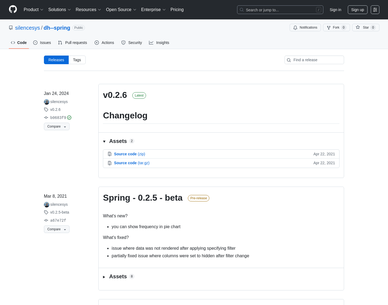The height and width of the screenshot is (305, 388).
Task: Open the Actions tab
Action: pos(104,43)
